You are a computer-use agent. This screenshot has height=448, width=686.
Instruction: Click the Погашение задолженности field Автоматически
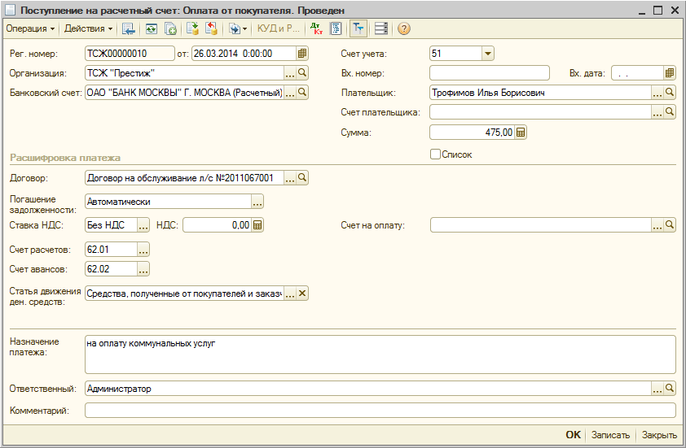168,202
